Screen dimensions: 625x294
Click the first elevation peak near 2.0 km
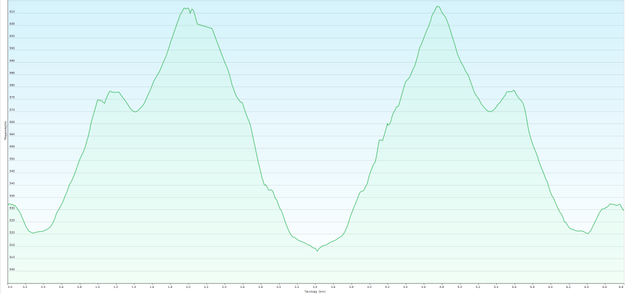point(185,8)
